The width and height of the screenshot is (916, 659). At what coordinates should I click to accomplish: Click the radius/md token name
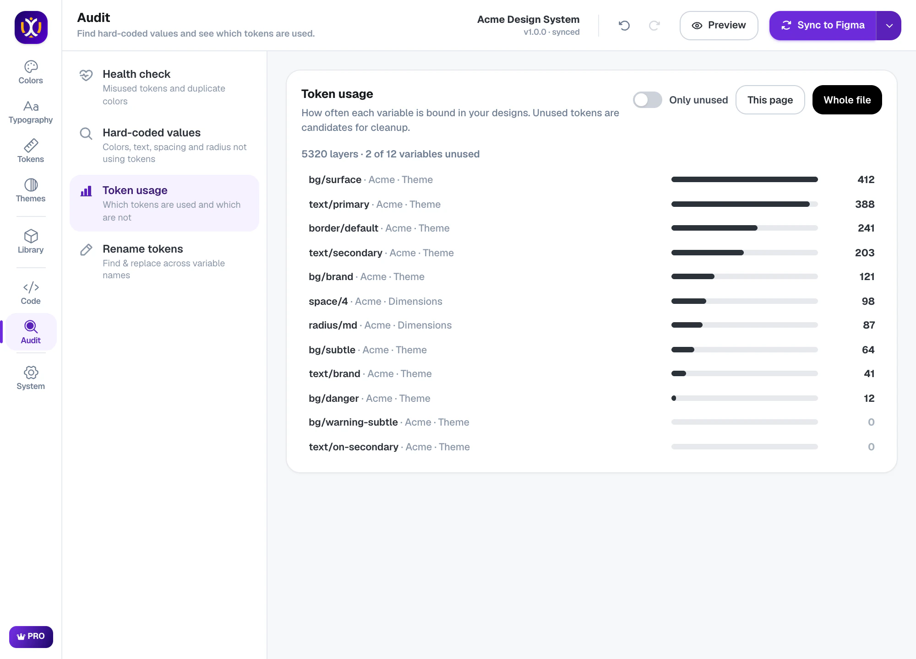[x=333, y=325]
